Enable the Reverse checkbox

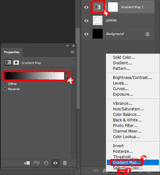[x=5, y=89]
